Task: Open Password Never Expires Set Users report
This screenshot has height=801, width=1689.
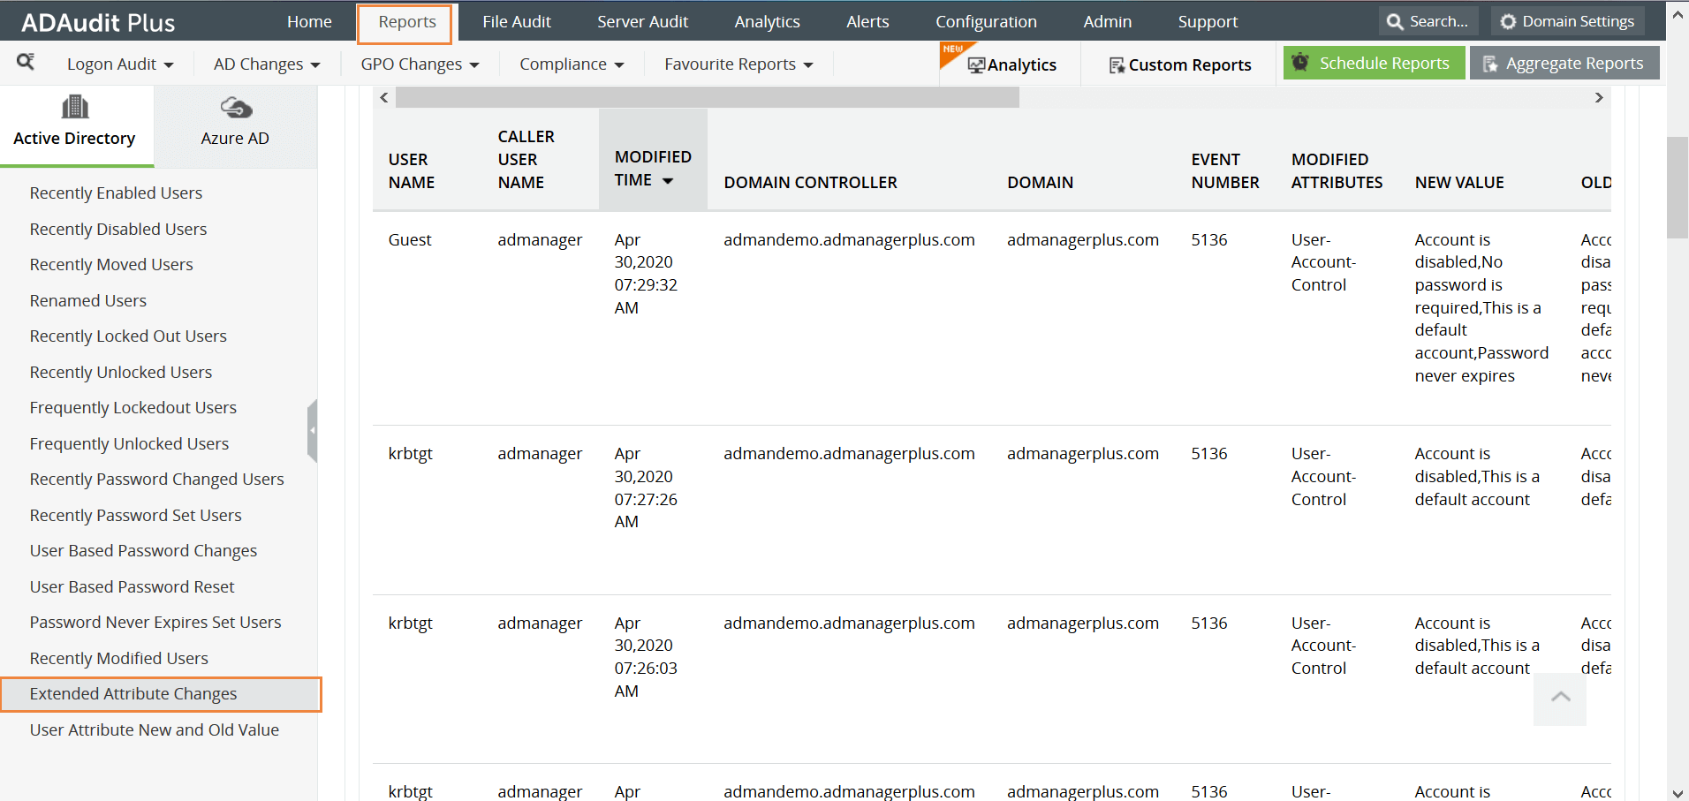Action: click(x=155, y=622)
